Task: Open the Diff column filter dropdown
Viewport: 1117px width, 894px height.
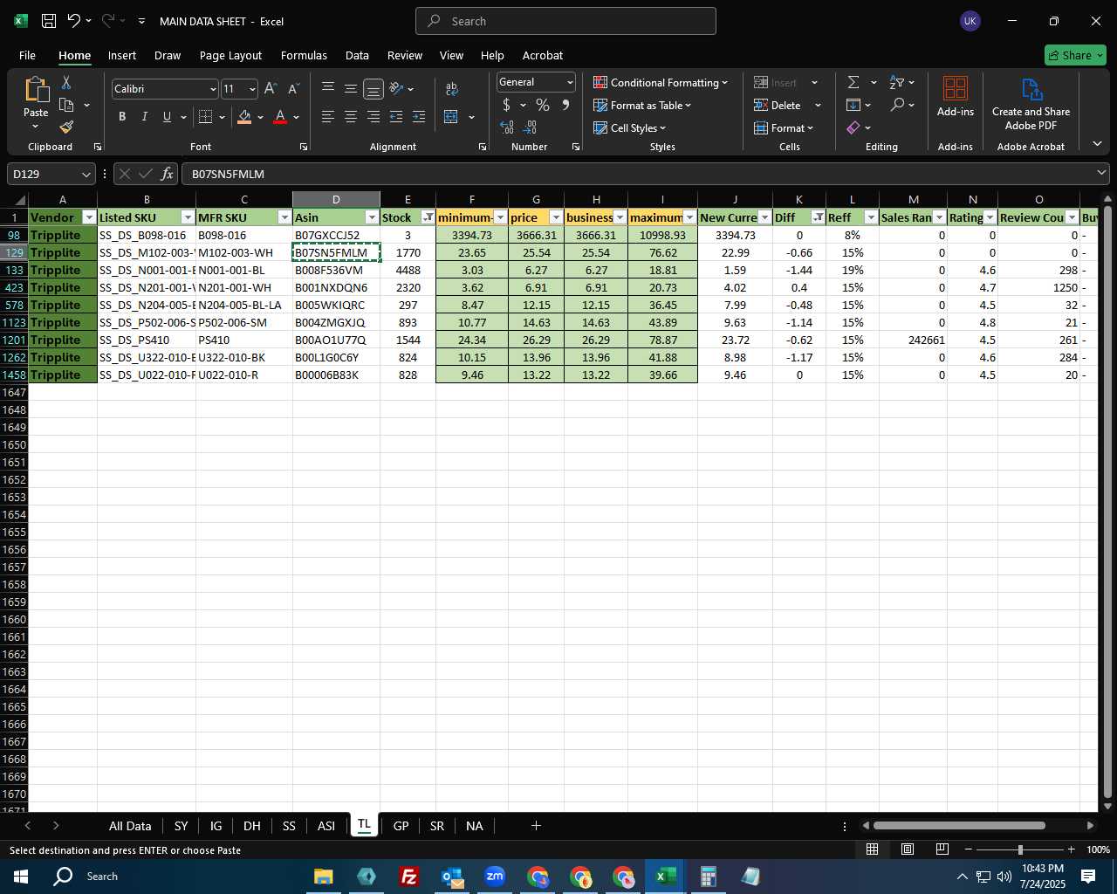Action: (x=818, y=217)
